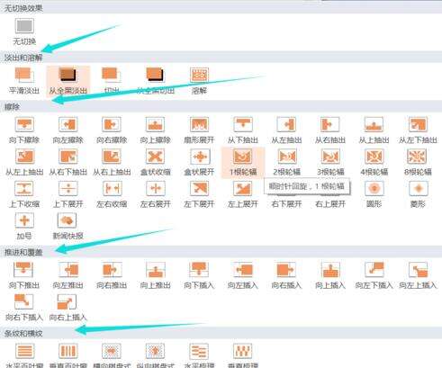Image resolution: width=442 pixels, height=368 pixels.
Task: Apply the 向左上插入 transition
Action: (x=418, y=275)
